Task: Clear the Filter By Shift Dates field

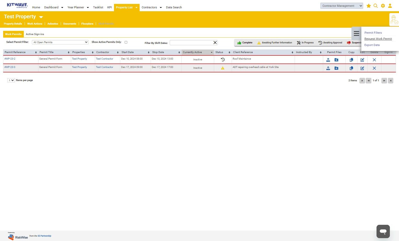Action: pyautogui.click(x=215, y=43)
